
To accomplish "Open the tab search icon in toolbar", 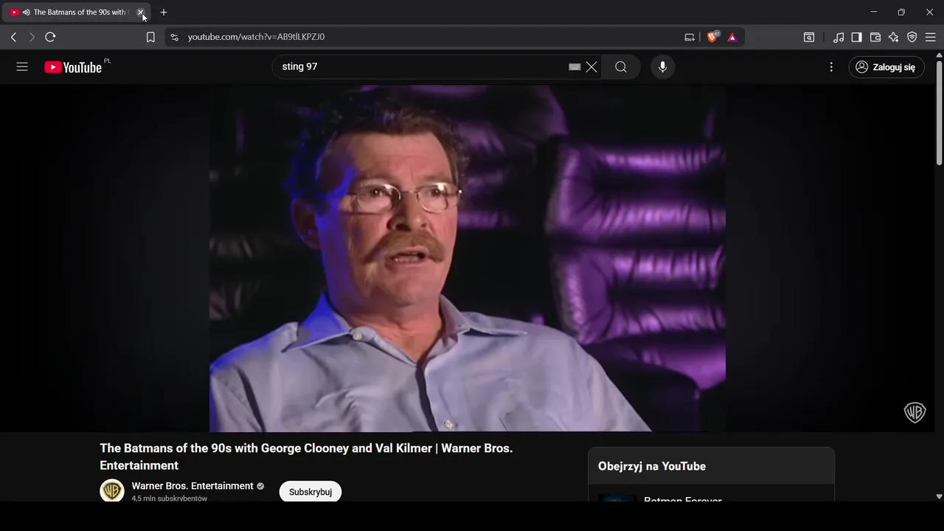I will pos(809,37).
